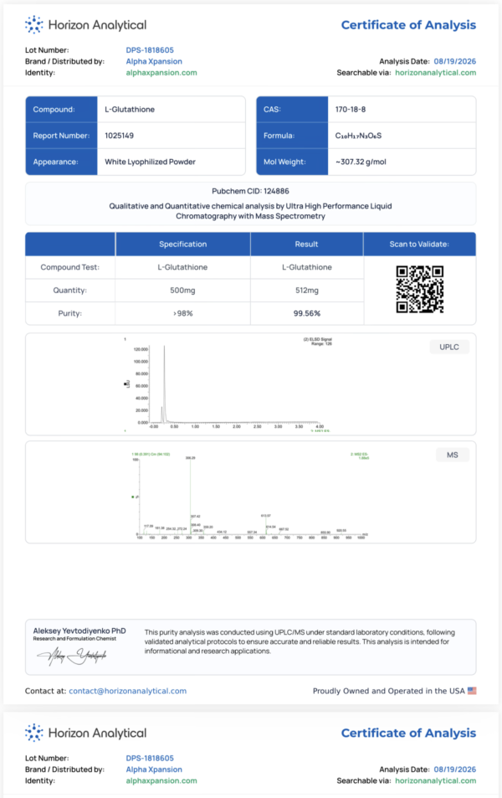The height and width of the screenshot is (798, 502).
Task: Click the MS mass spectrum chart
Action: [249, 496]
